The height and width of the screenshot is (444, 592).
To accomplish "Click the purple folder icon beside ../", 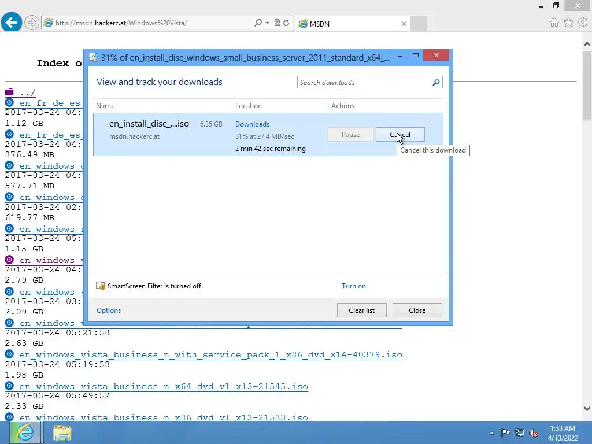I will point(9,92).
